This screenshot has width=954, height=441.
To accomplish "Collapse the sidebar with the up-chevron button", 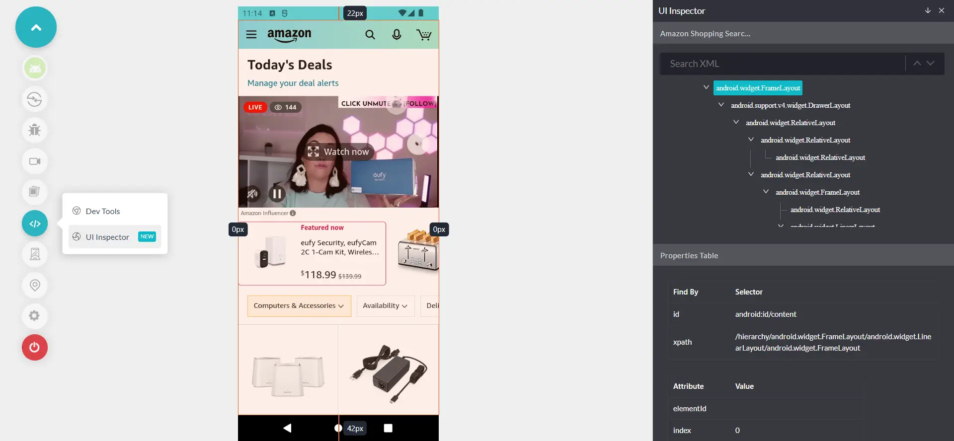I will [36, 27].
